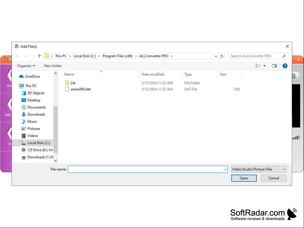Image resolution: width=304 pixels, height=228 pixels.
Task: Expand the chevron after Program Files (x86) in breadcrumb
Action: point(136,56)
